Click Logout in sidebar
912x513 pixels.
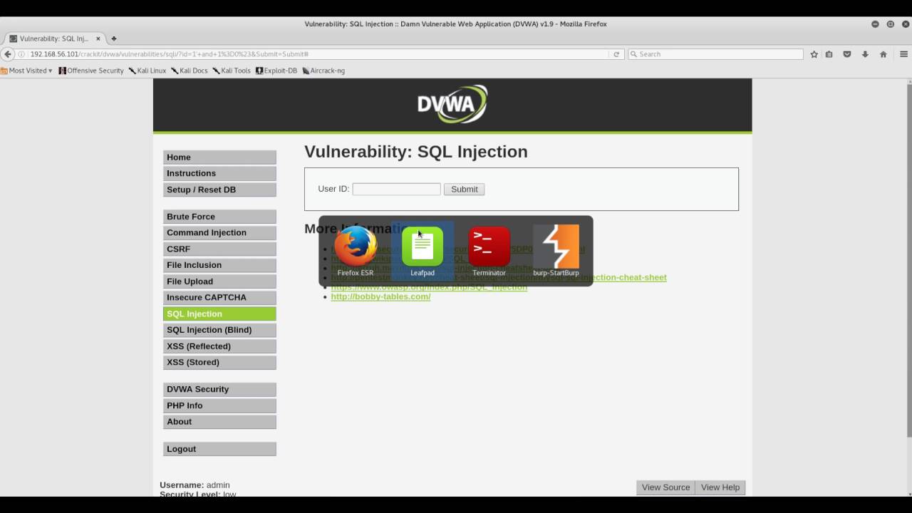[x=219, y=449]
